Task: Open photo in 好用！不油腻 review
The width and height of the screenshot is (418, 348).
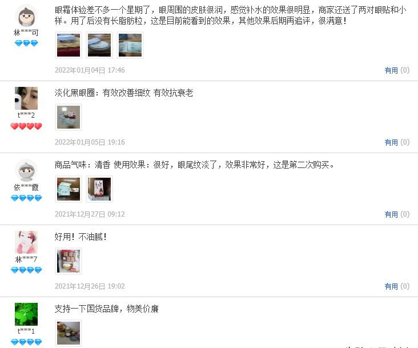Action: click(69, 261)
